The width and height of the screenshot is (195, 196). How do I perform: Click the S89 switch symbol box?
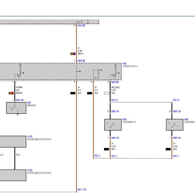point(113,125)
